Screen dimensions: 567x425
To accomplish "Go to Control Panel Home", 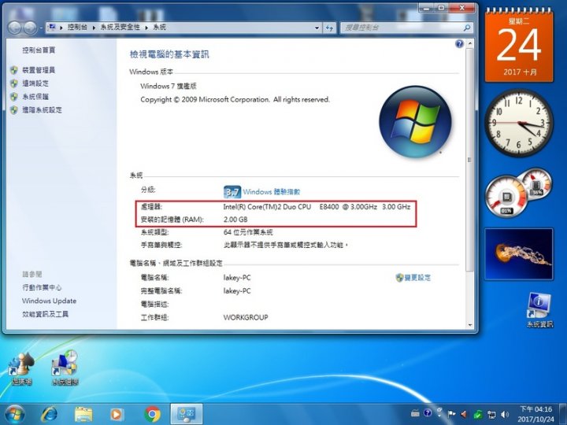I will coord(39,50).
